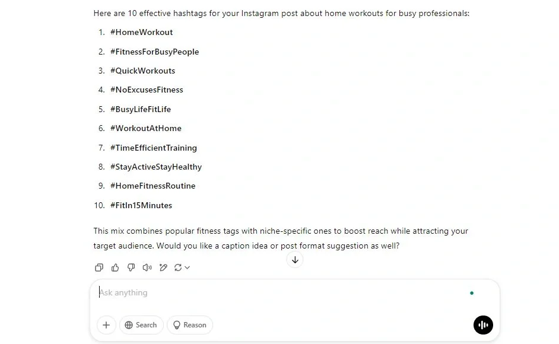Select the #TimeEfficientTraining hashtag
This screenshot has width=559, height=344.
(153, 148)
